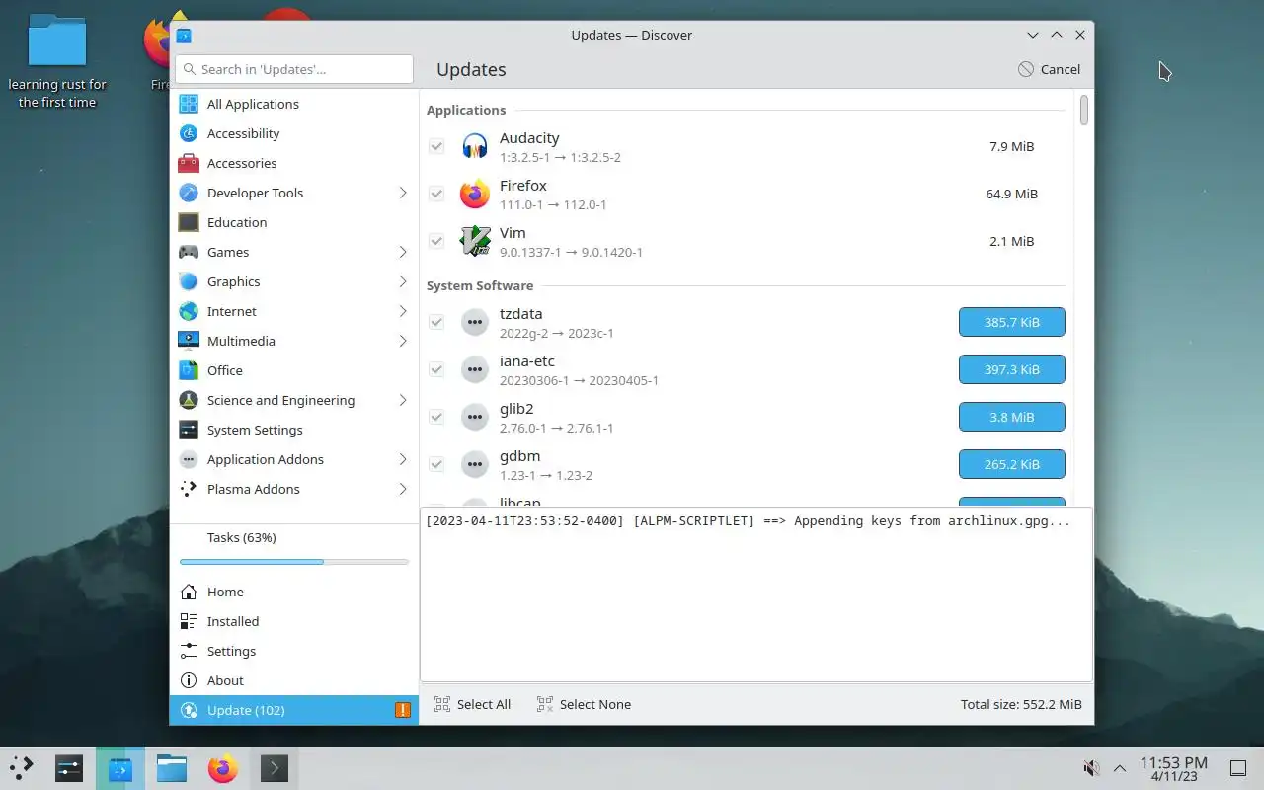Expand the Games category arrow

(403, 252)
